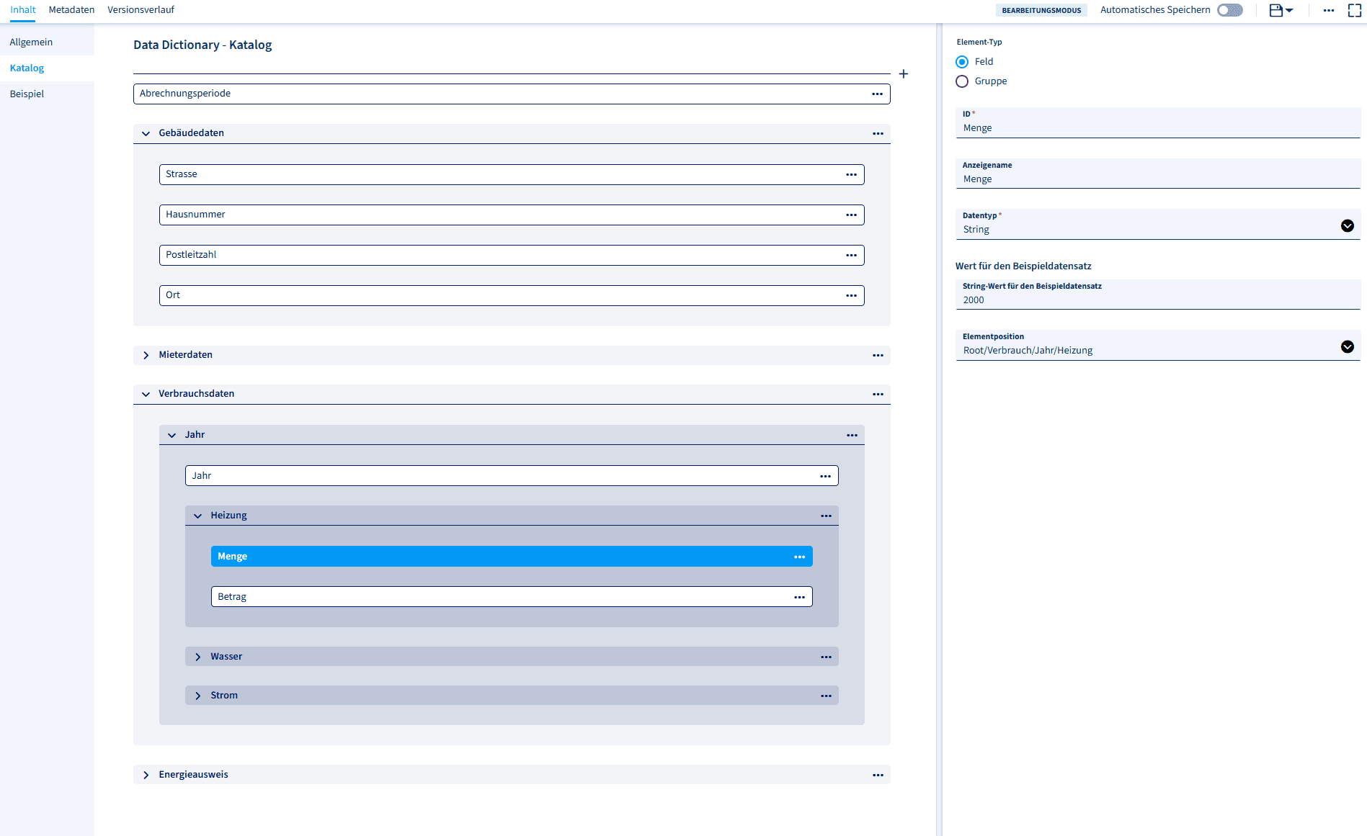The height and width of the screenshot is (836, 1367).
Task: Open options menu for Heizung group
Action: coord(826,516)
